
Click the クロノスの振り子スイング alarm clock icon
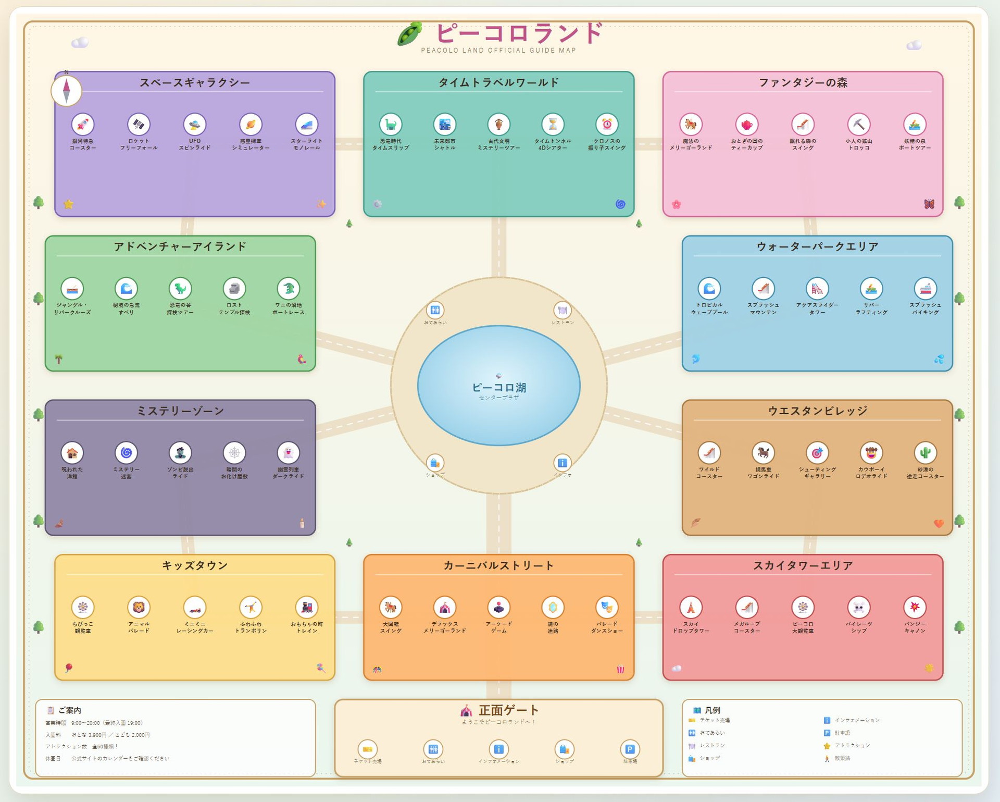607,125
